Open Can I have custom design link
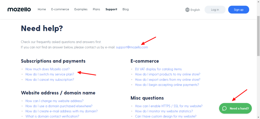Screen dimensions: 260x119 (x=166, y=116)
